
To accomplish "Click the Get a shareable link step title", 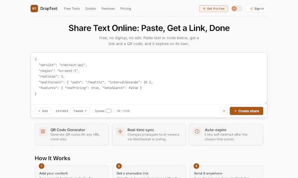I will point(133,173).
